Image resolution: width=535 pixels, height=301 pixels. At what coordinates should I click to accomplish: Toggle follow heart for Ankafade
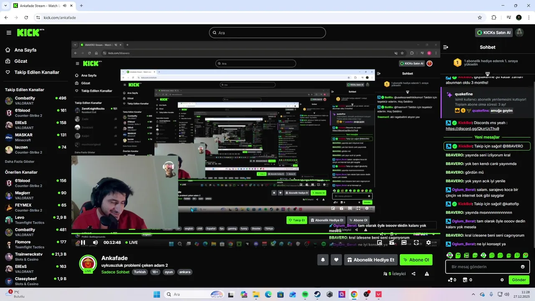[x=336, y=260]
